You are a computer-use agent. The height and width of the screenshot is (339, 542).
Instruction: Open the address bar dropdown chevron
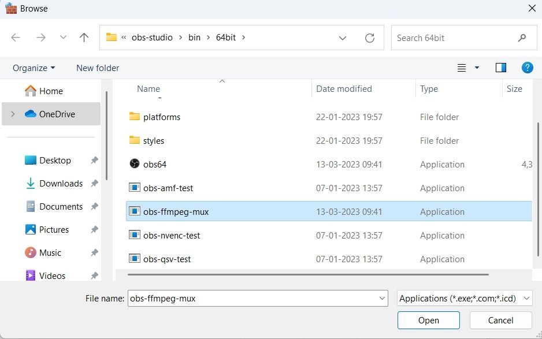342,38
